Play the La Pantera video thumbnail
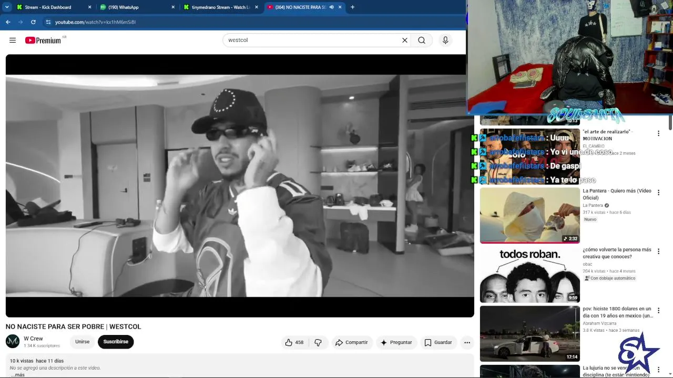Viewport: 673px width, 378px height. 529,215
